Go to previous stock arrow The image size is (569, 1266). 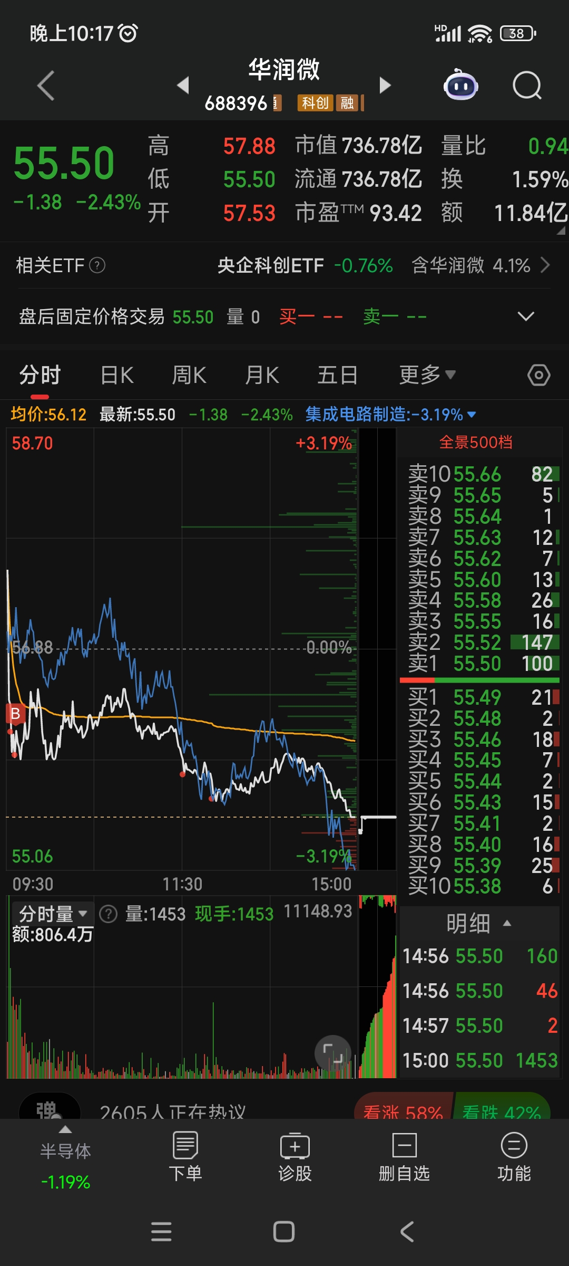click(x=183, y=85)
